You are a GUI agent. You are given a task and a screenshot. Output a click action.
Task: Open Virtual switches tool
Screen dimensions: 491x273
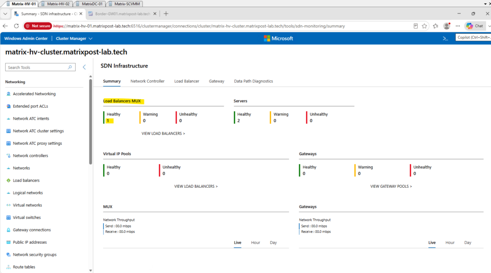tap(27, 217)
